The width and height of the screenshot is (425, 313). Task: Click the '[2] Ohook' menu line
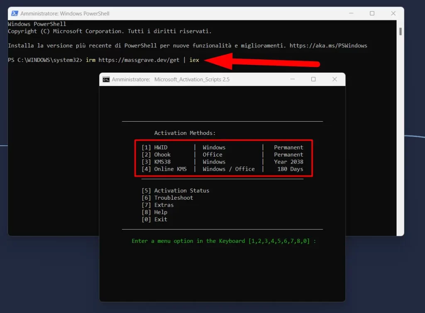(222, 154)
